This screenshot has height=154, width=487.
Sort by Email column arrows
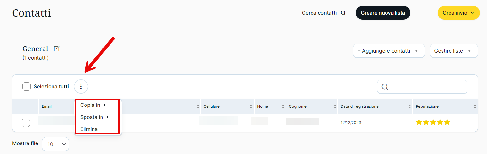[198, 106]
